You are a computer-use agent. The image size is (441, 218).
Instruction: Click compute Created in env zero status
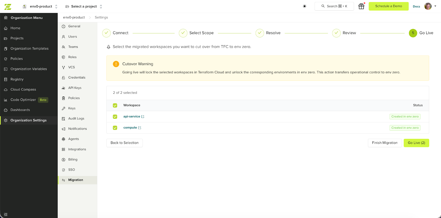point(405,128)
